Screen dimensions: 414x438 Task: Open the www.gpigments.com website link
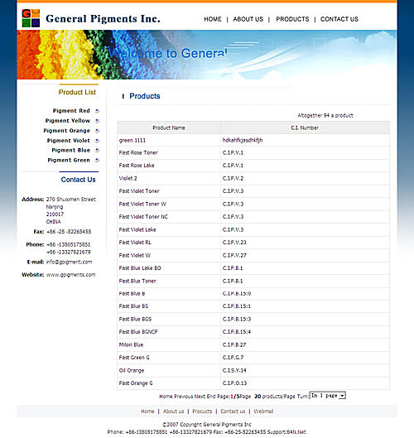(x=70, y=275)
